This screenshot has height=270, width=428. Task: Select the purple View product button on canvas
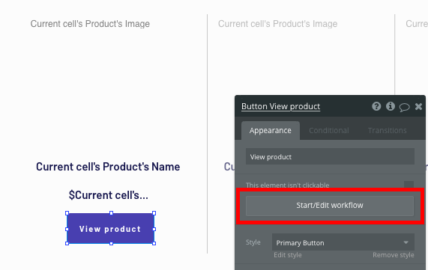pyautogui.click(x=110, y=229)
